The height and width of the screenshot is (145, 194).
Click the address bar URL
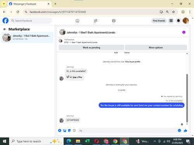(x=58, y=12)
